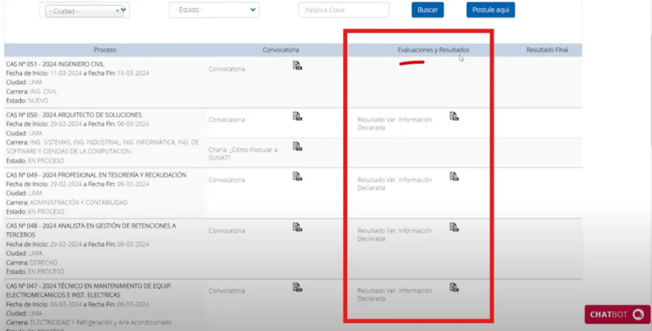This screenshot has height=331, width=652.
Task: Click the Evaluaciones y Resultados column header
Action: pos(434,50)
